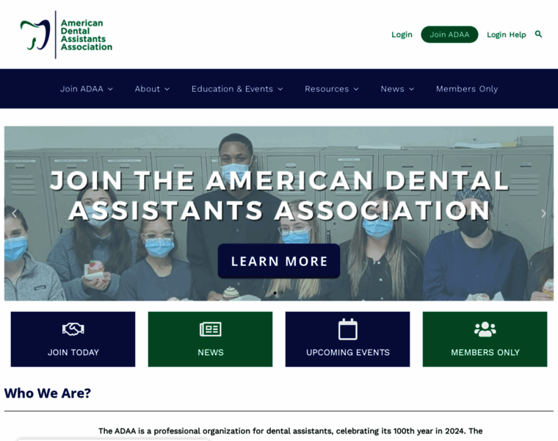Select the first slider pagination dot

coord(275,293)
